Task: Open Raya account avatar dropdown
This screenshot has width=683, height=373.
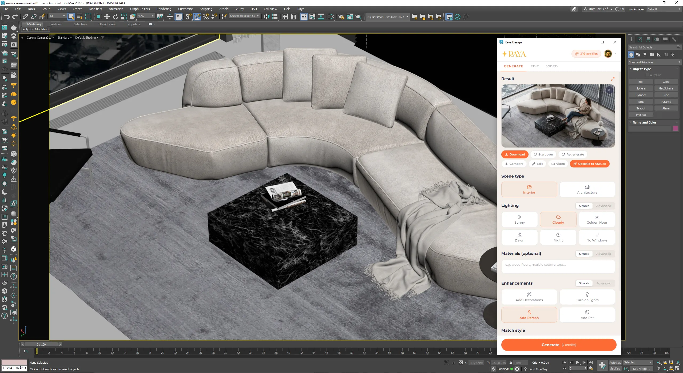Action: pos(610,54)
